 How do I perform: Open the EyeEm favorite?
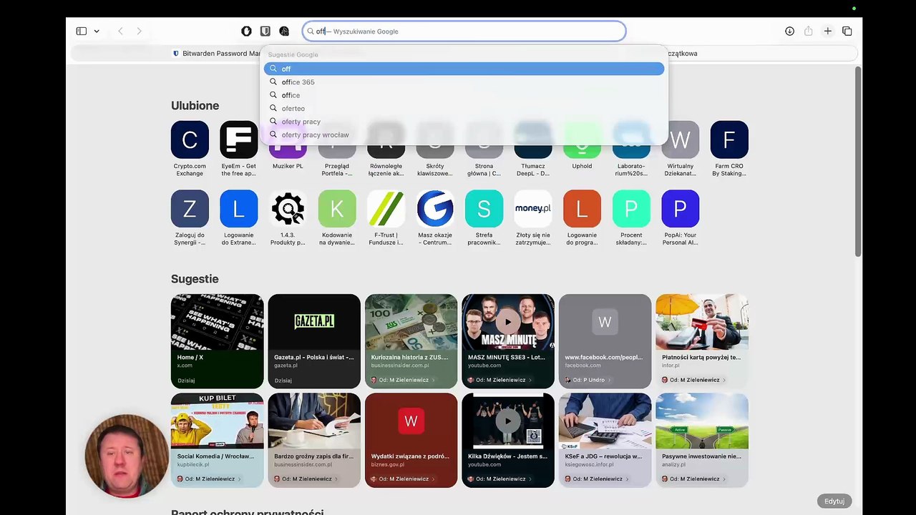point(238,149)
